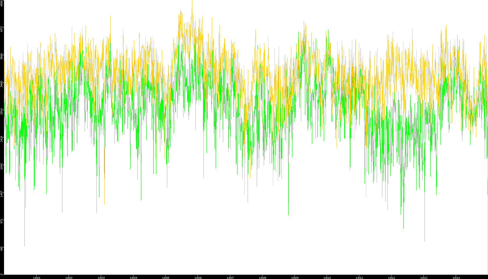Pick the 14:04 time axis label

(x=133, y=278)
